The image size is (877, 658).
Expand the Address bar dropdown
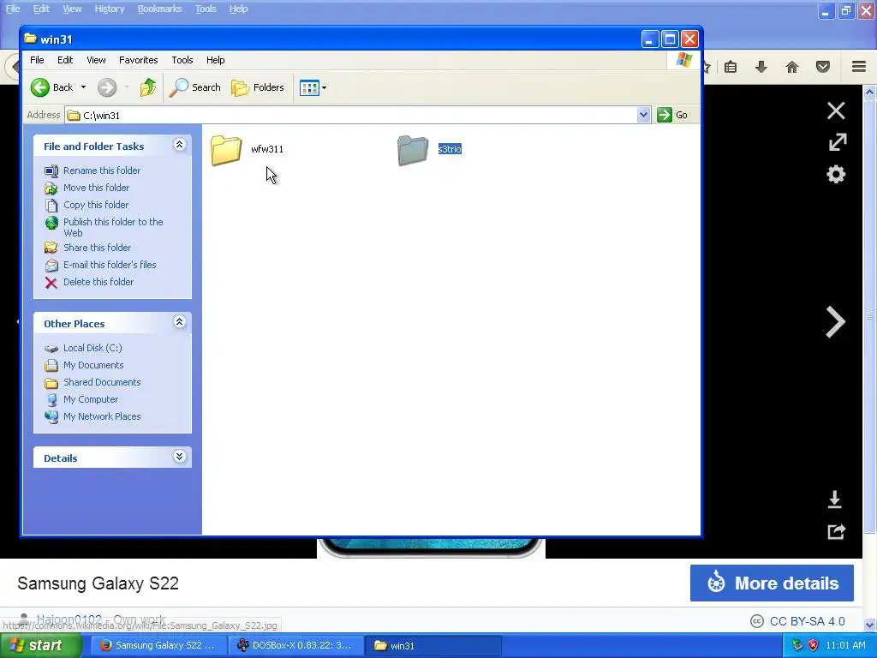643,115
